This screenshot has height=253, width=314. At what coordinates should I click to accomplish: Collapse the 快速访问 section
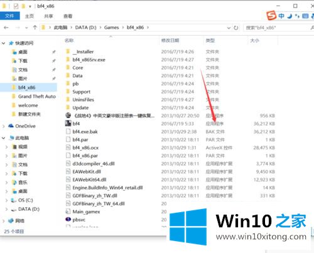click(x=3, y=43)
